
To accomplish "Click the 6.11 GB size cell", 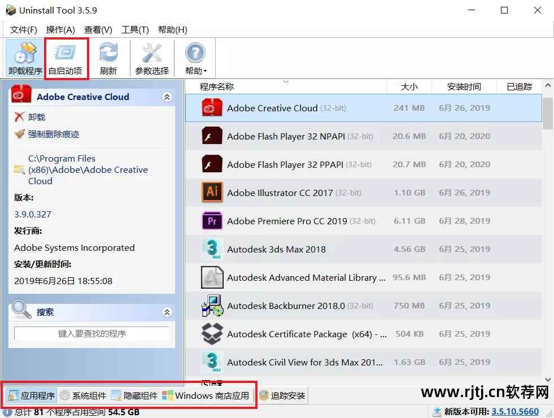I will 409,221.
